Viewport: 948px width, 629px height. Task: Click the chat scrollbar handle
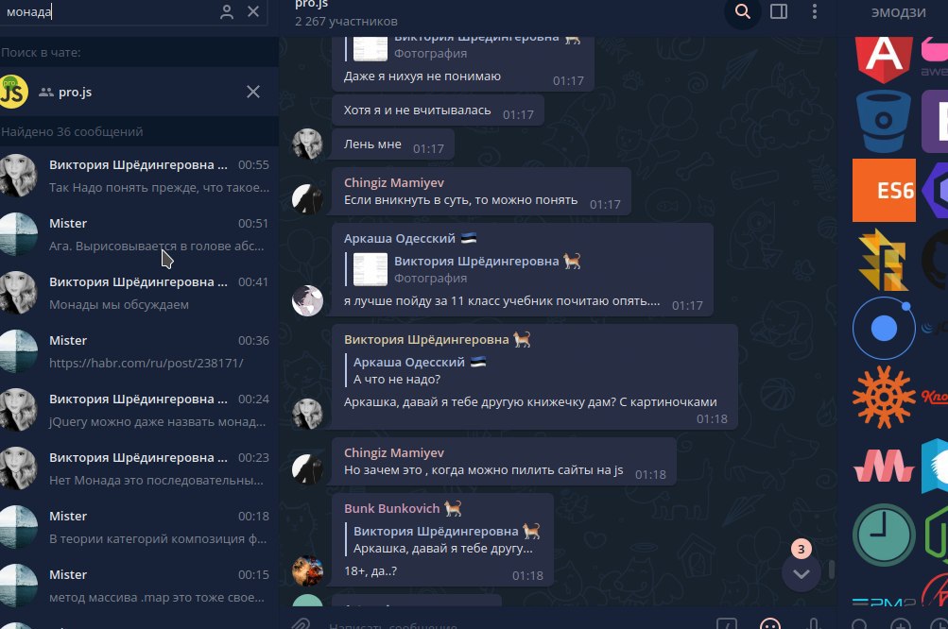pyautogui.click(x=832, y=569)
